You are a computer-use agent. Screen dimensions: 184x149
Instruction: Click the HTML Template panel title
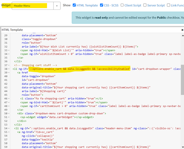point(12,30)
